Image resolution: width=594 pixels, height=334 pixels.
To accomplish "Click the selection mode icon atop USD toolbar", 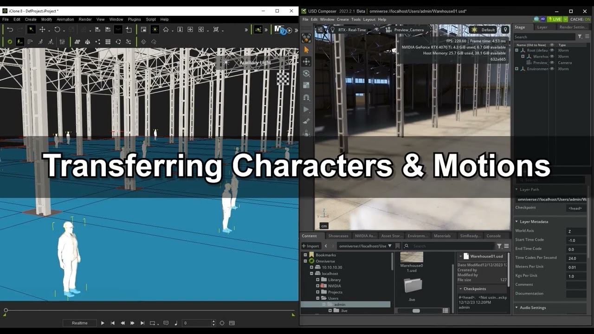I will 306,38.
